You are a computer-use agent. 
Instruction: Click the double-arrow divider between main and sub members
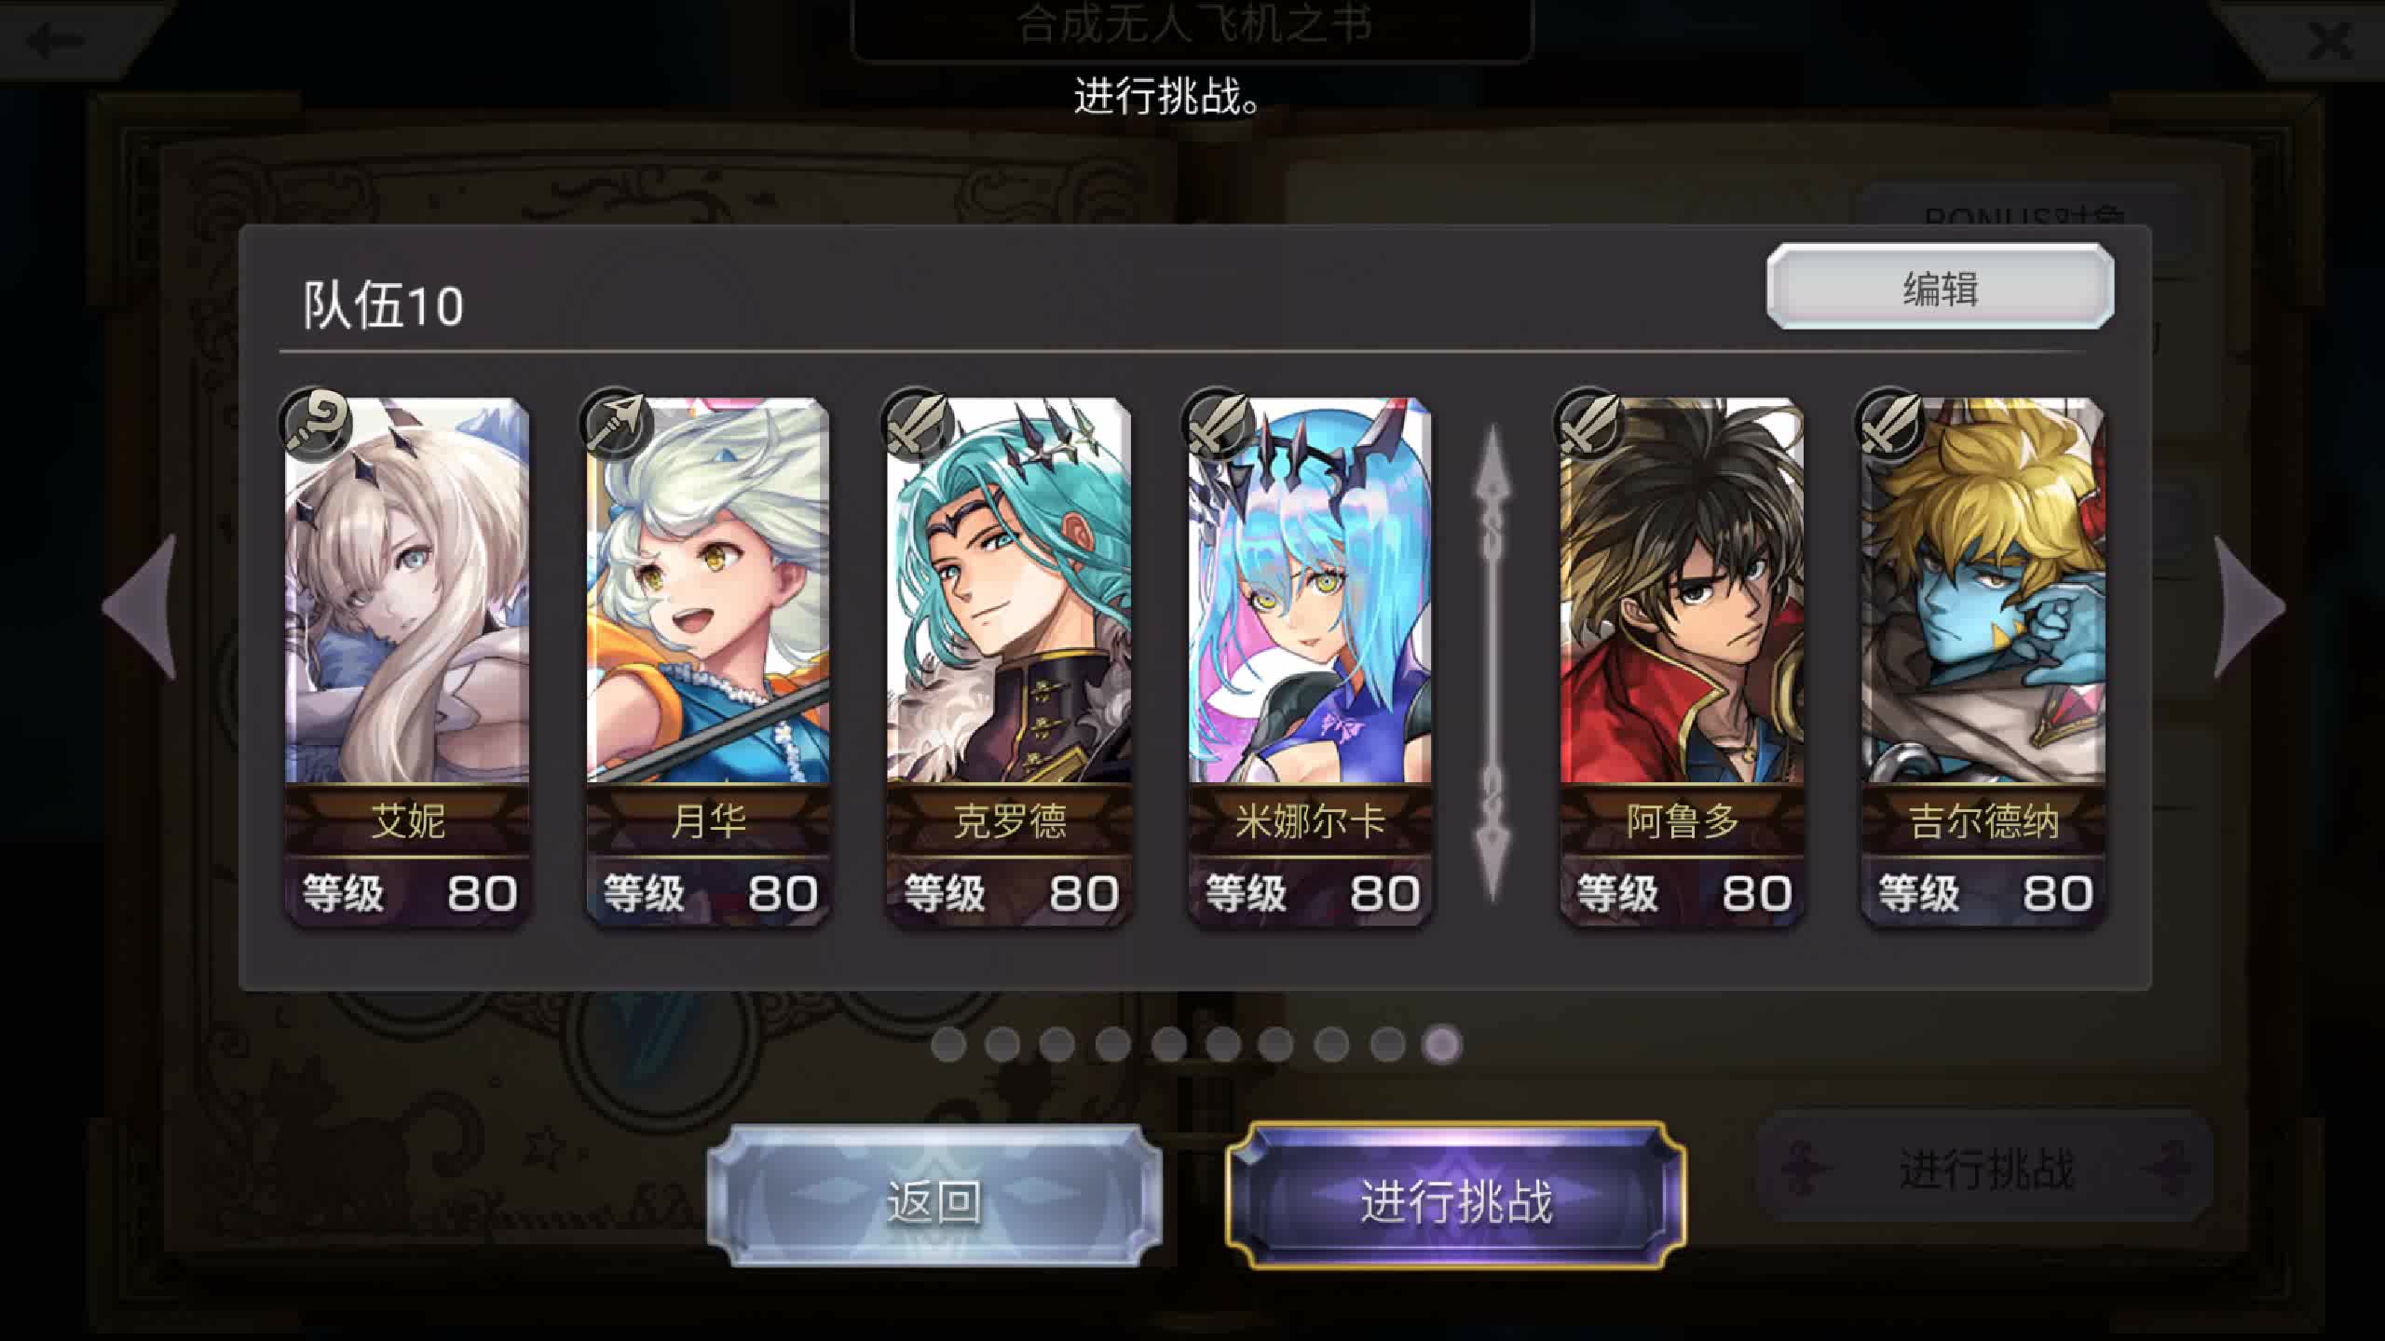tap(1493, 663)
